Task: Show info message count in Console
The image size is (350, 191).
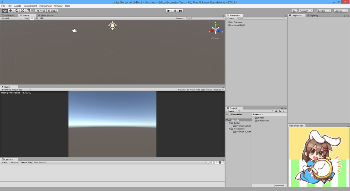Action: pyautogui.click(x=209, y=163)
